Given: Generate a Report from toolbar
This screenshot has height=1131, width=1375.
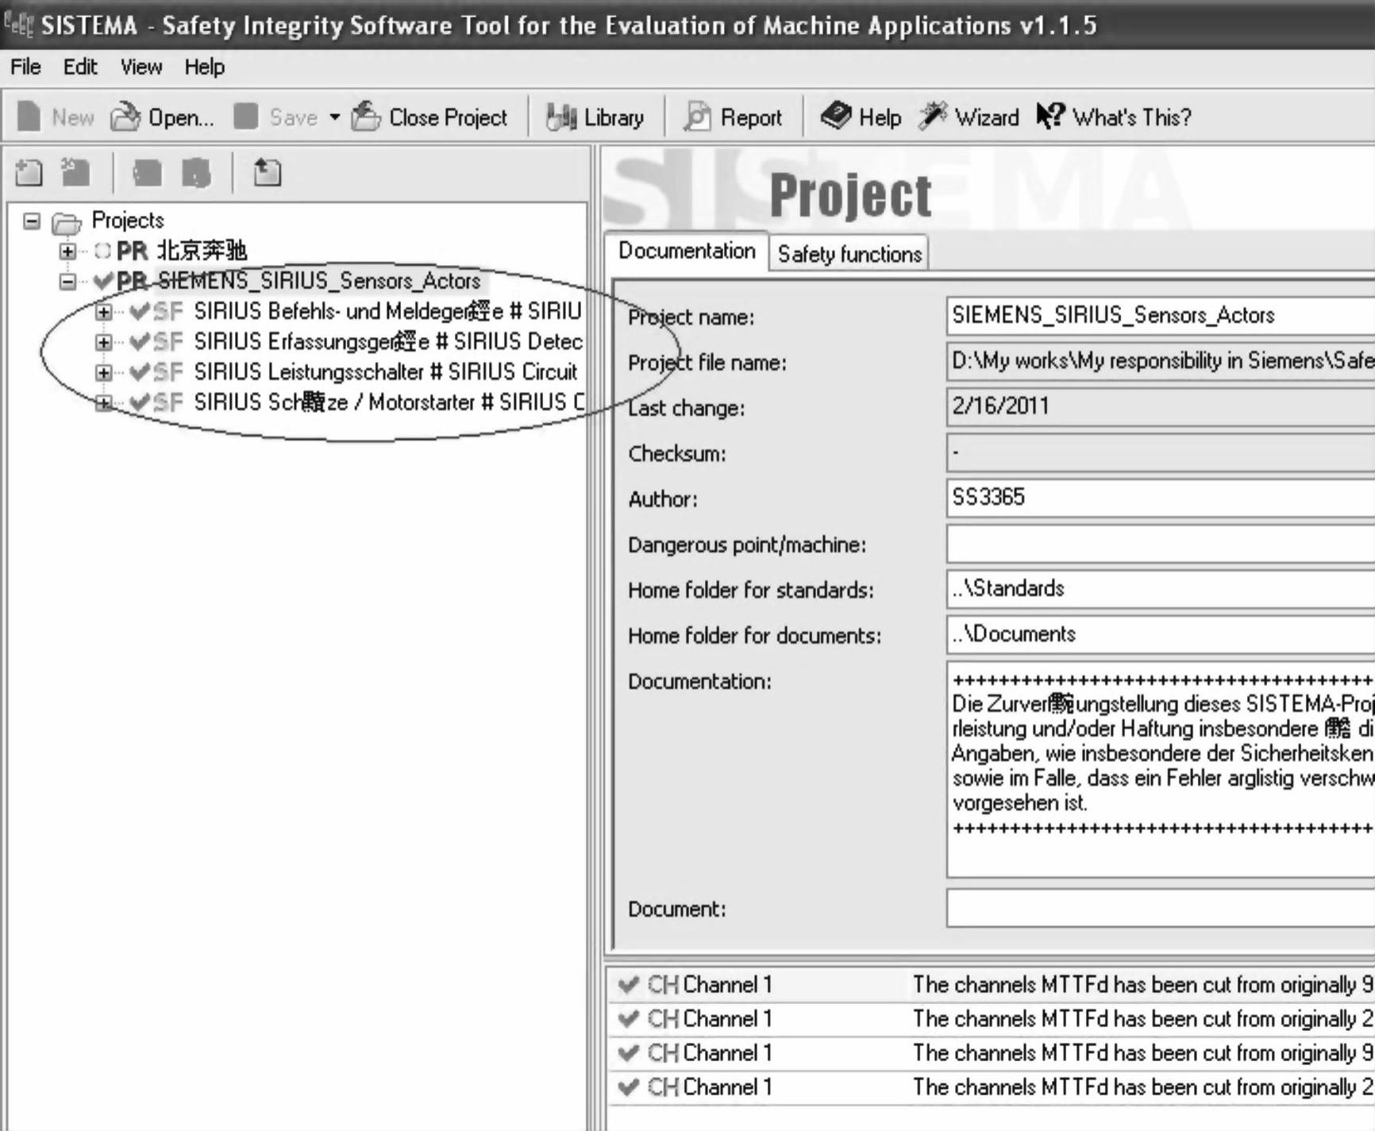Looking at the screenshot, I should pyautogui.click(x=733, y=117).
